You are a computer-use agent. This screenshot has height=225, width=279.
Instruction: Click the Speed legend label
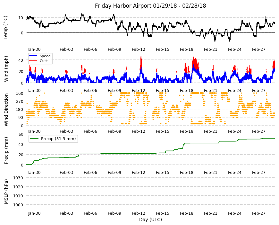[x=45, y=56]
